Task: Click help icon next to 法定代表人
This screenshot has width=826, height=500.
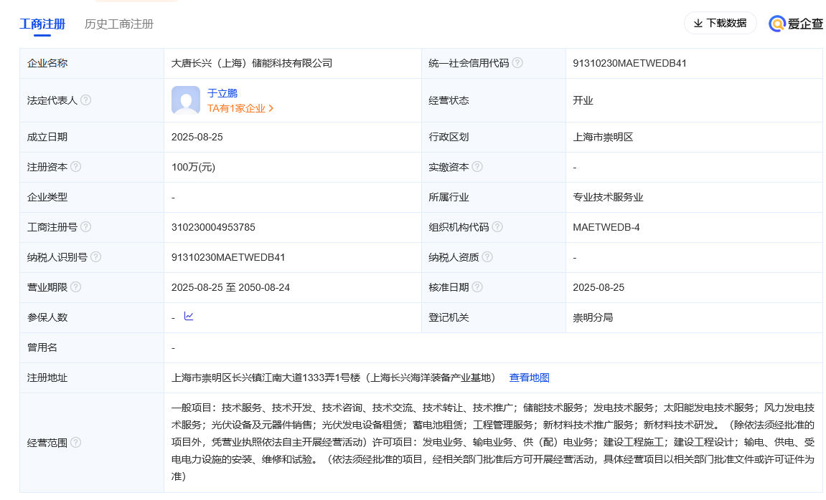Action: (86, 100)
